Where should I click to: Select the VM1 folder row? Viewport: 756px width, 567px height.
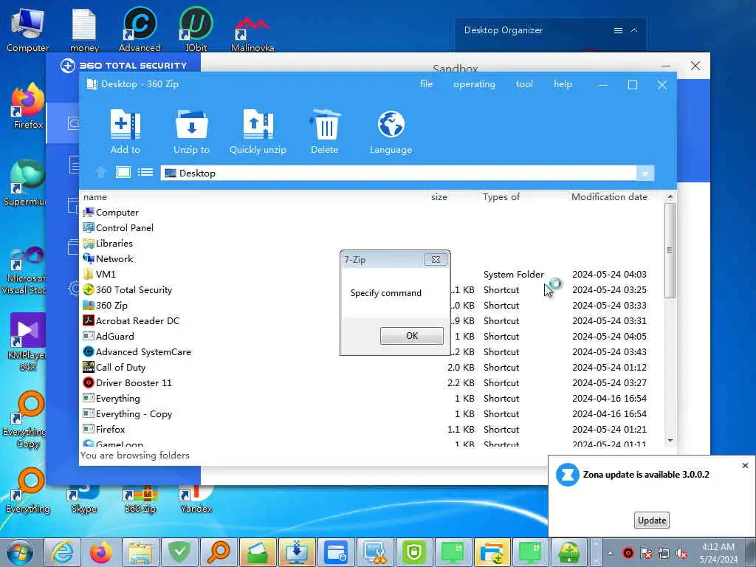371,275
